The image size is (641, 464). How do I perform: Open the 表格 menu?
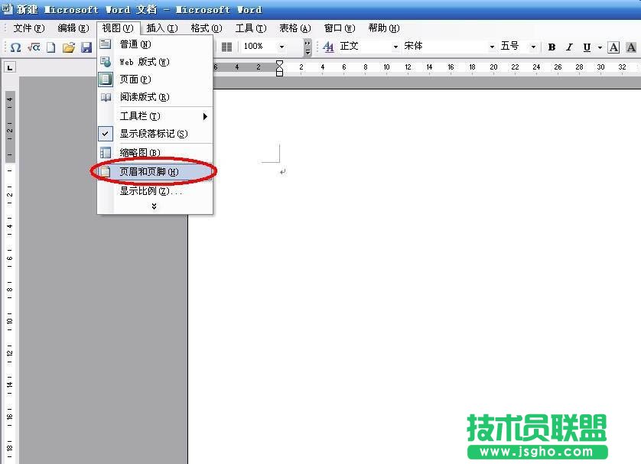point(293,28)
